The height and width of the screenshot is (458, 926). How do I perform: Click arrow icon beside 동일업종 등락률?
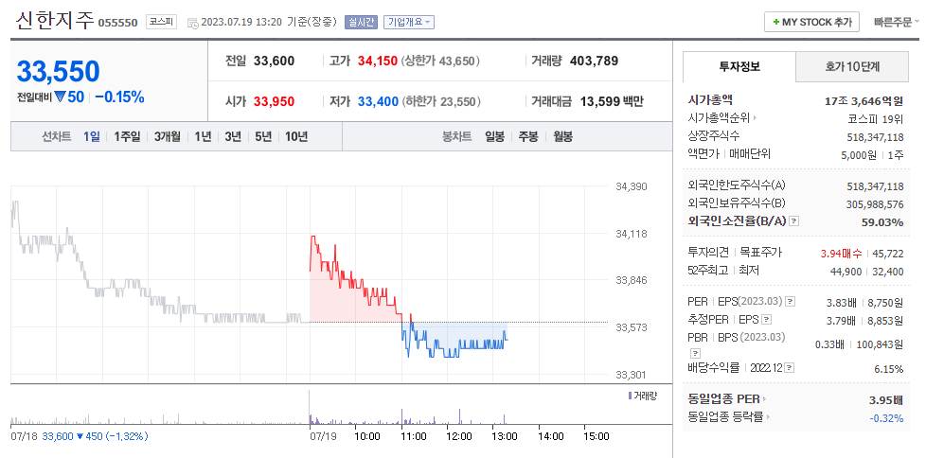pyautogui.click(x=768, y=417)
